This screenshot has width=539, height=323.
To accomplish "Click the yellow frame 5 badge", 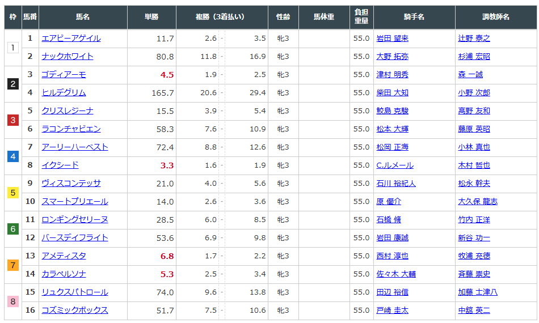I will [13, 193].
